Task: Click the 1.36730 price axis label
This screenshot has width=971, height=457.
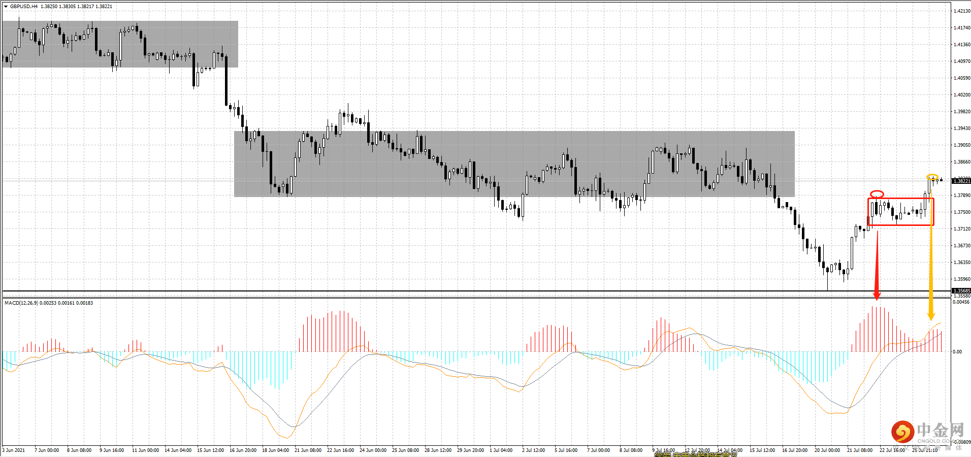Action: (x=962, y=246)
